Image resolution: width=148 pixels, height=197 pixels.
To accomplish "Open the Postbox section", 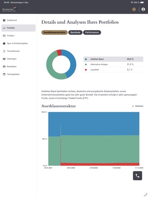I will pyautogui.click(x=18, y=36).
